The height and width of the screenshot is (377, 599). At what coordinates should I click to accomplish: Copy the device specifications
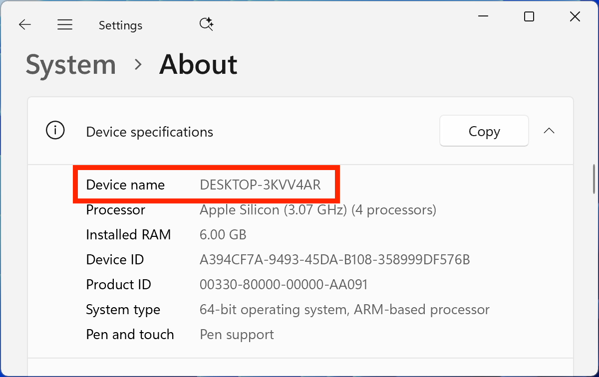coord(484,131)
